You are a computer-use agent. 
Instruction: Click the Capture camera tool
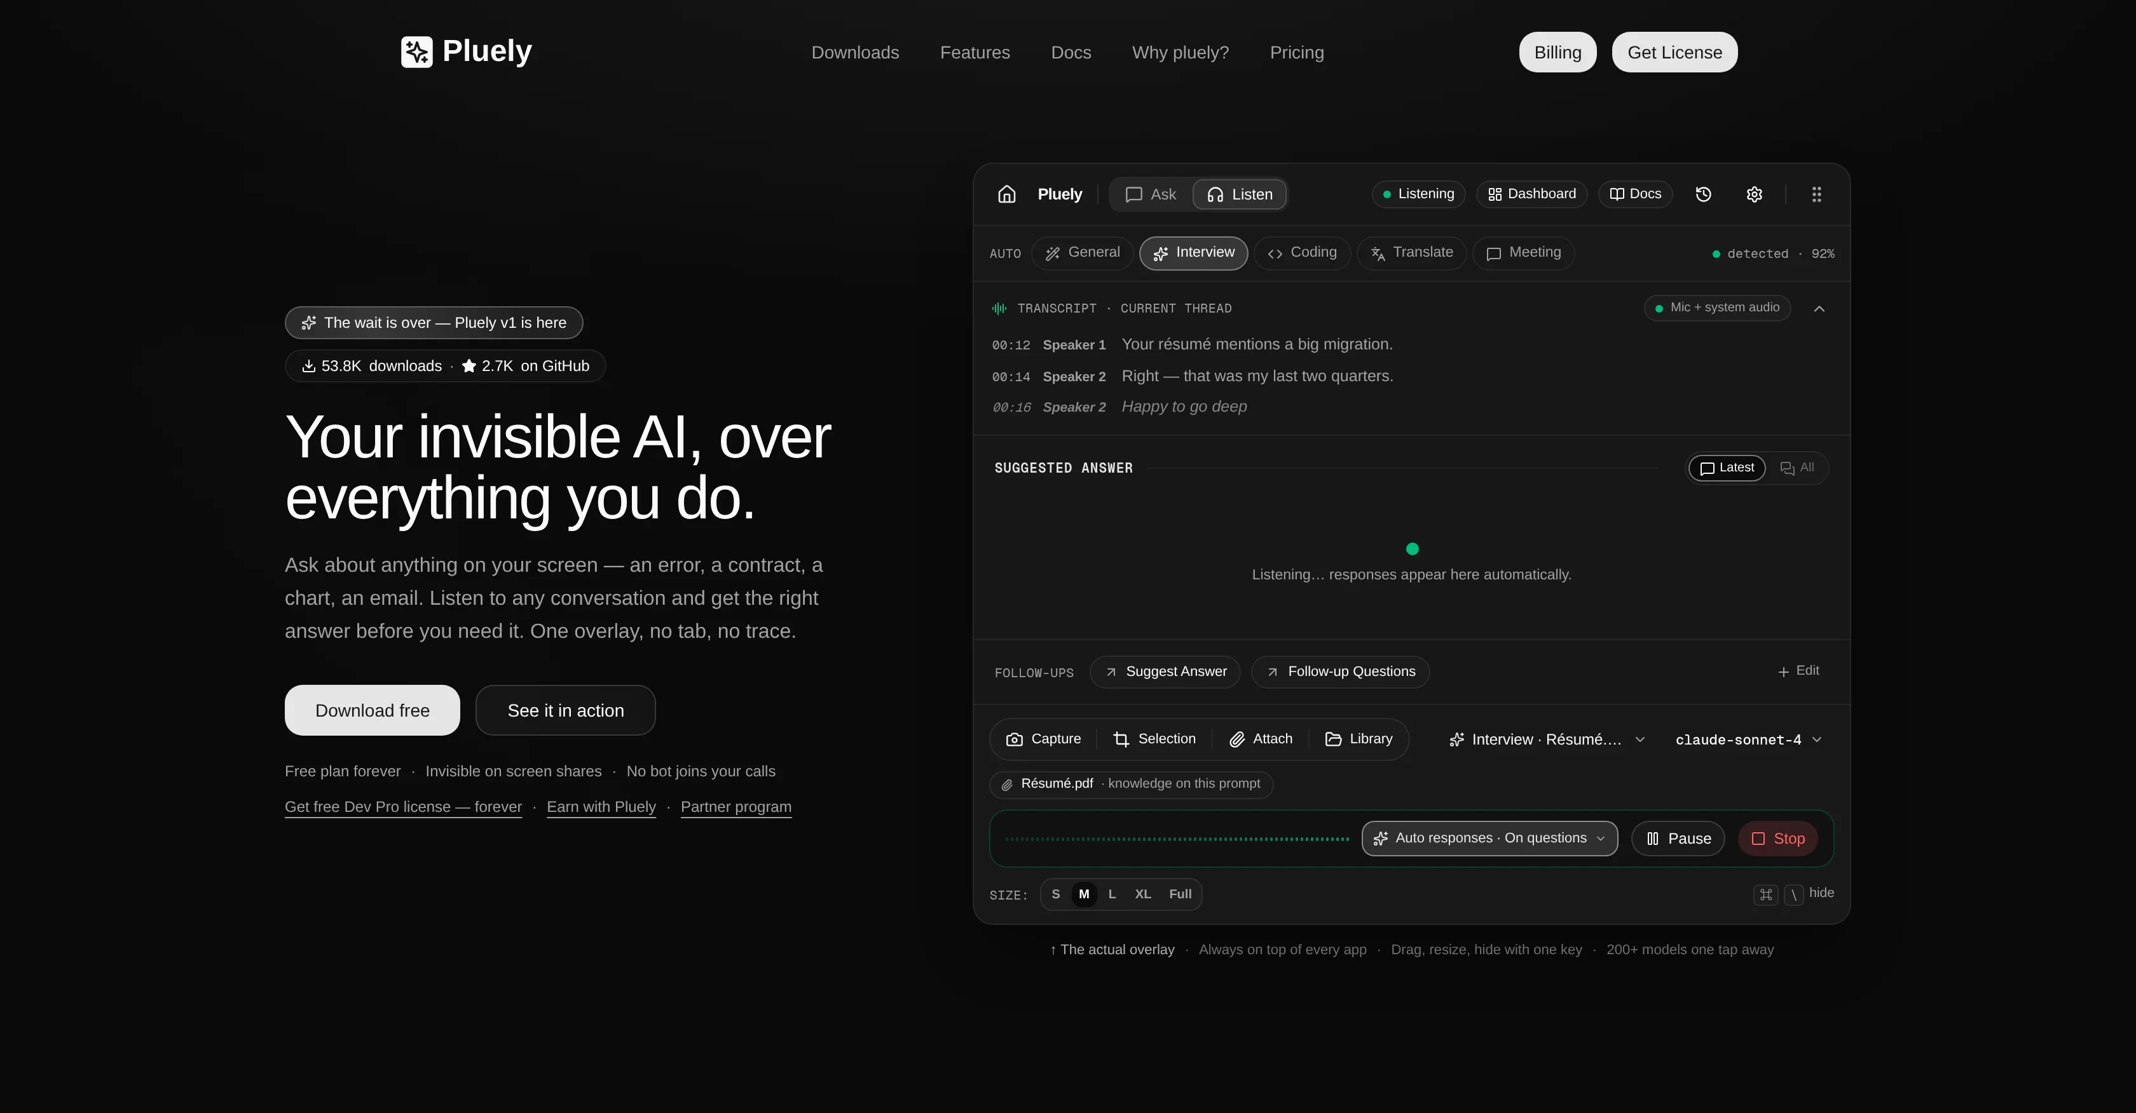click(1043, 739)
